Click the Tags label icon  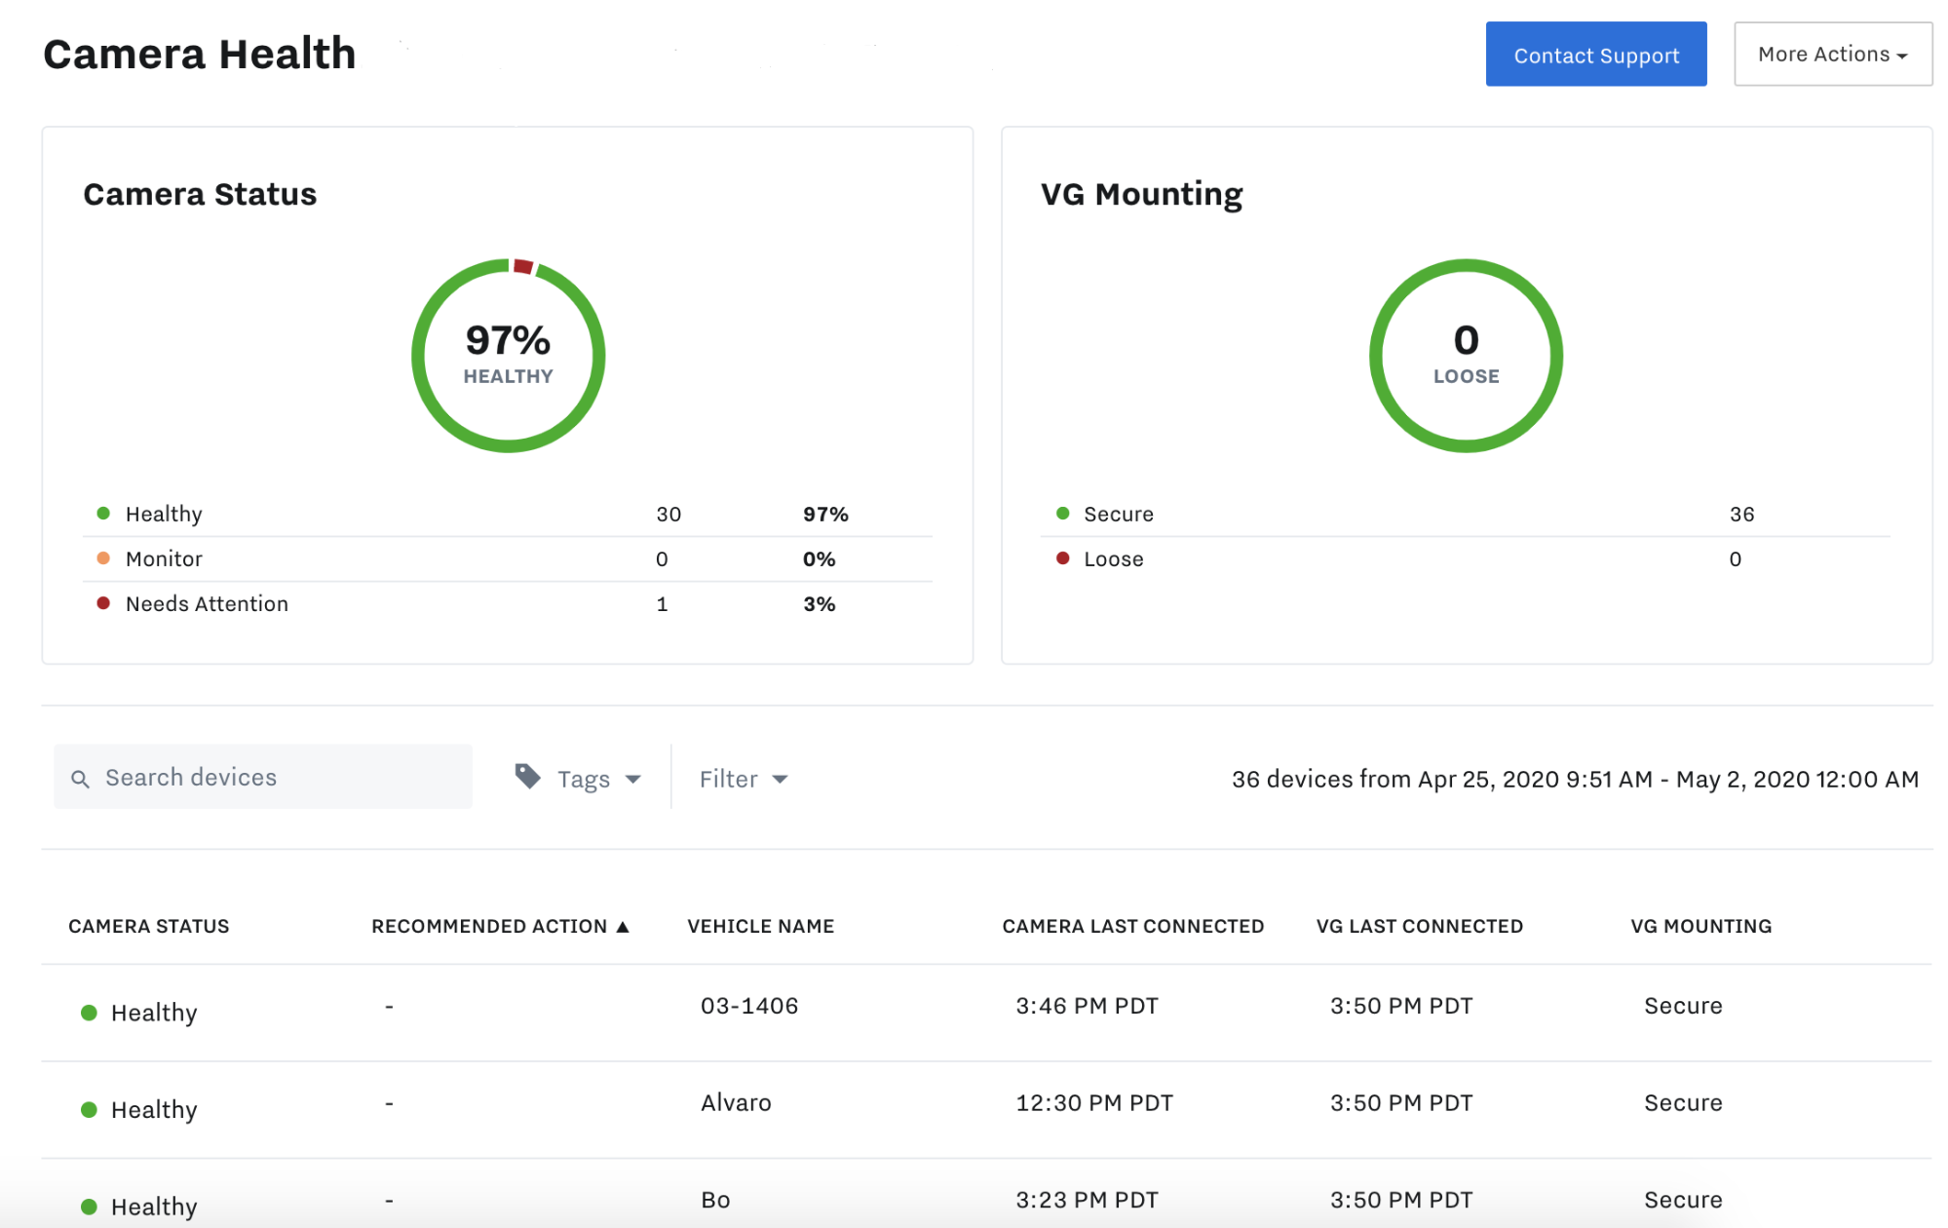click(x=527, y=776)
